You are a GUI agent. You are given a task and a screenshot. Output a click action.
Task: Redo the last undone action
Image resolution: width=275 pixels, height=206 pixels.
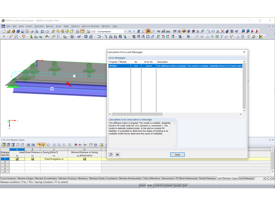[47, 31]
